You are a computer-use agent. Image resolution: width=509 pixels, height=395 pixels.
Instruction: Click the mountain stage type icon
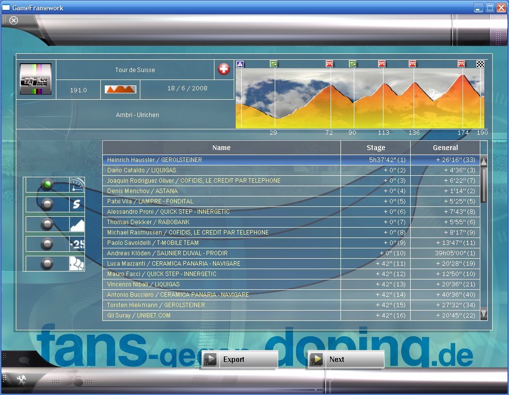point(120,89)
